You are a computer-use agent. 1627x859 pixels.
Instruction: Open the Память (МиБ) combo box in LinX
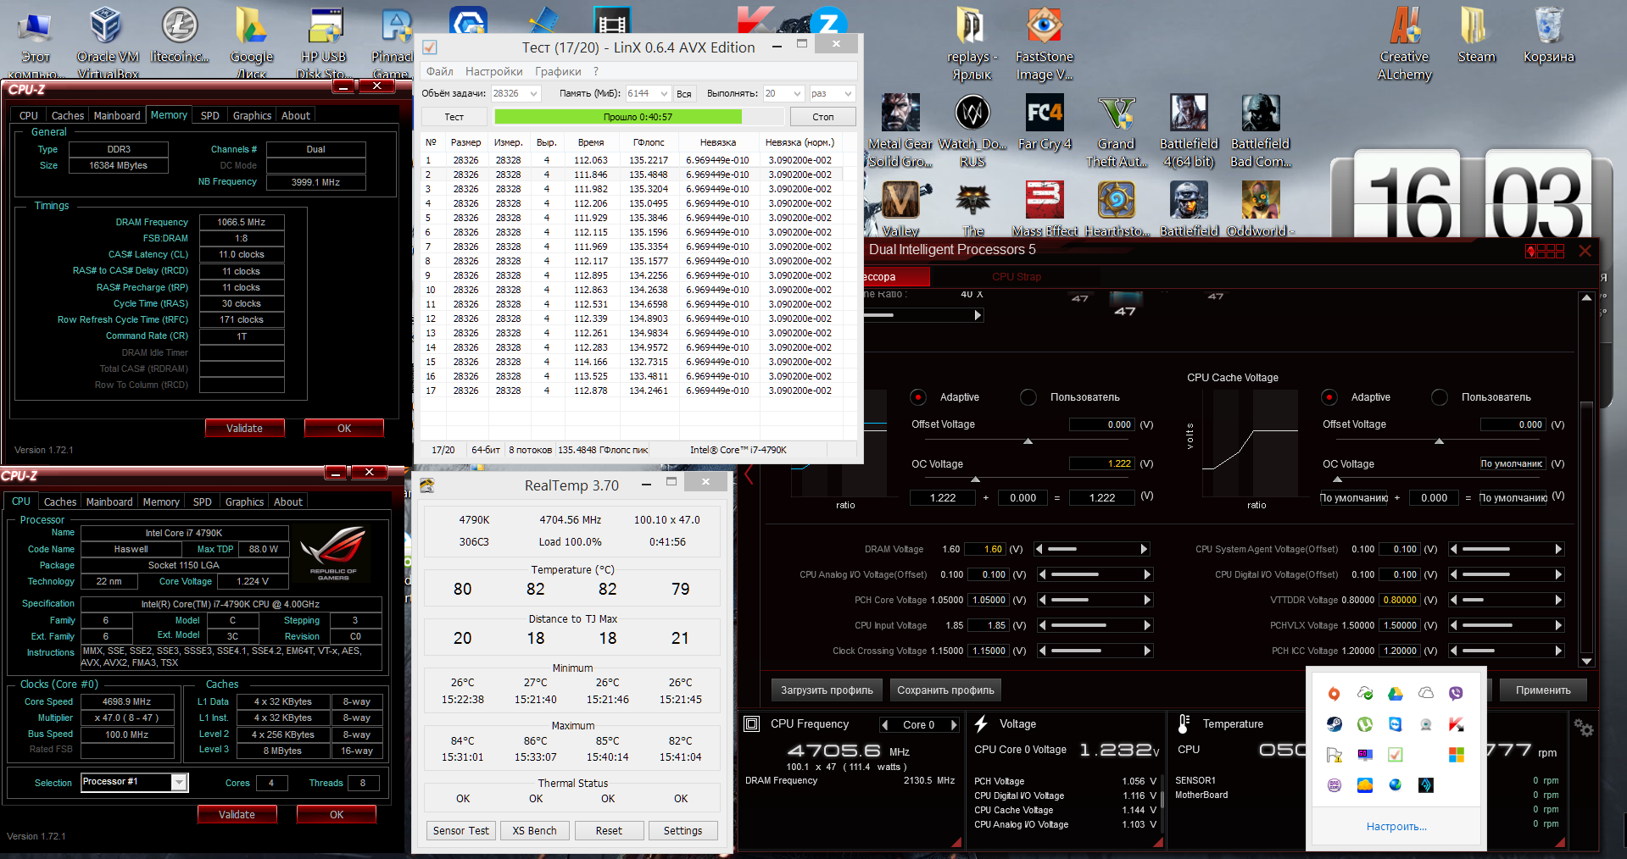(x=647, y=93)
